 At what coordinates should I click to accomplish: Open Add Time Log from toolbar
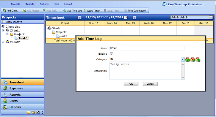tap(73, 11)
